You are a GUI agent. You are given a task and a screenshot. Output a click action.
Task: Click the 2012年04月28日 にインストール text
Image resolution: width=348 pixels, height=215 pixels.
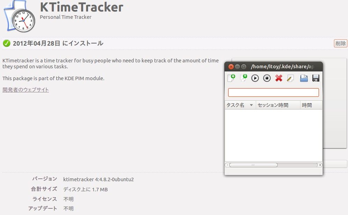click(x=58, y=43)
